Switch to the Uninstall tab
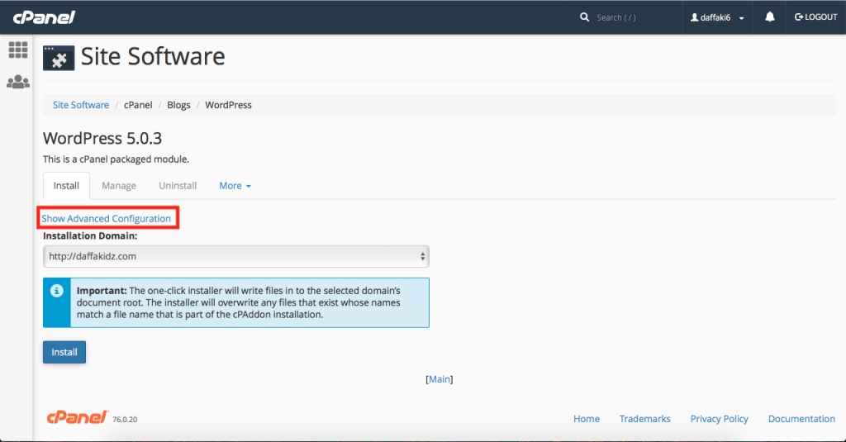The width and height of the screenshot is (846, 442). (178, 186)
